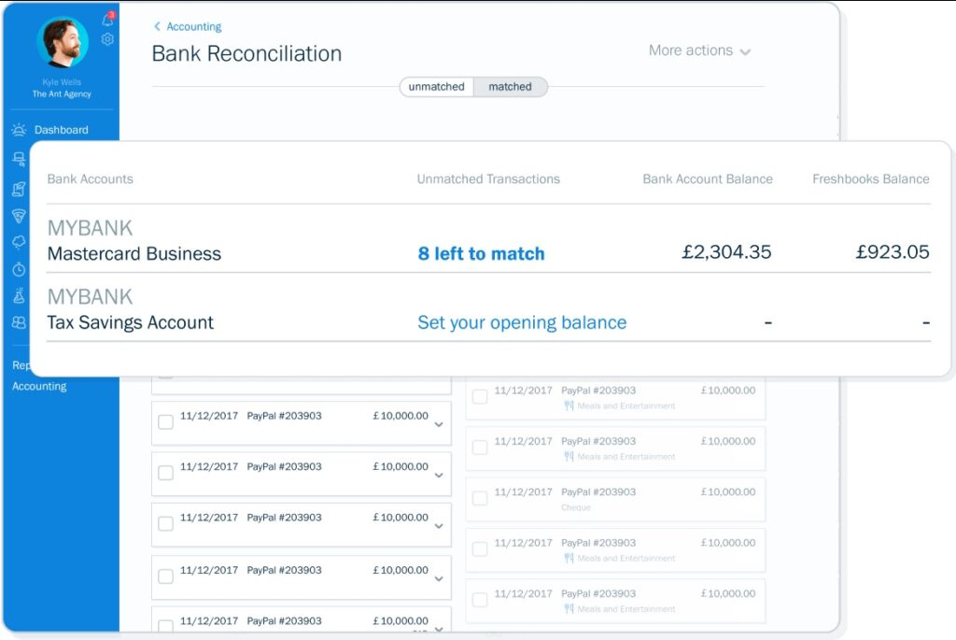Open the notifications bell icon

point(107,20)
